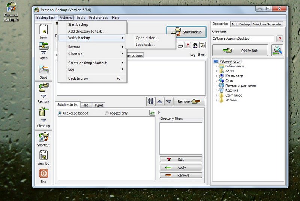
Task: Expand the Админ tree node
Action: [216, 71]
